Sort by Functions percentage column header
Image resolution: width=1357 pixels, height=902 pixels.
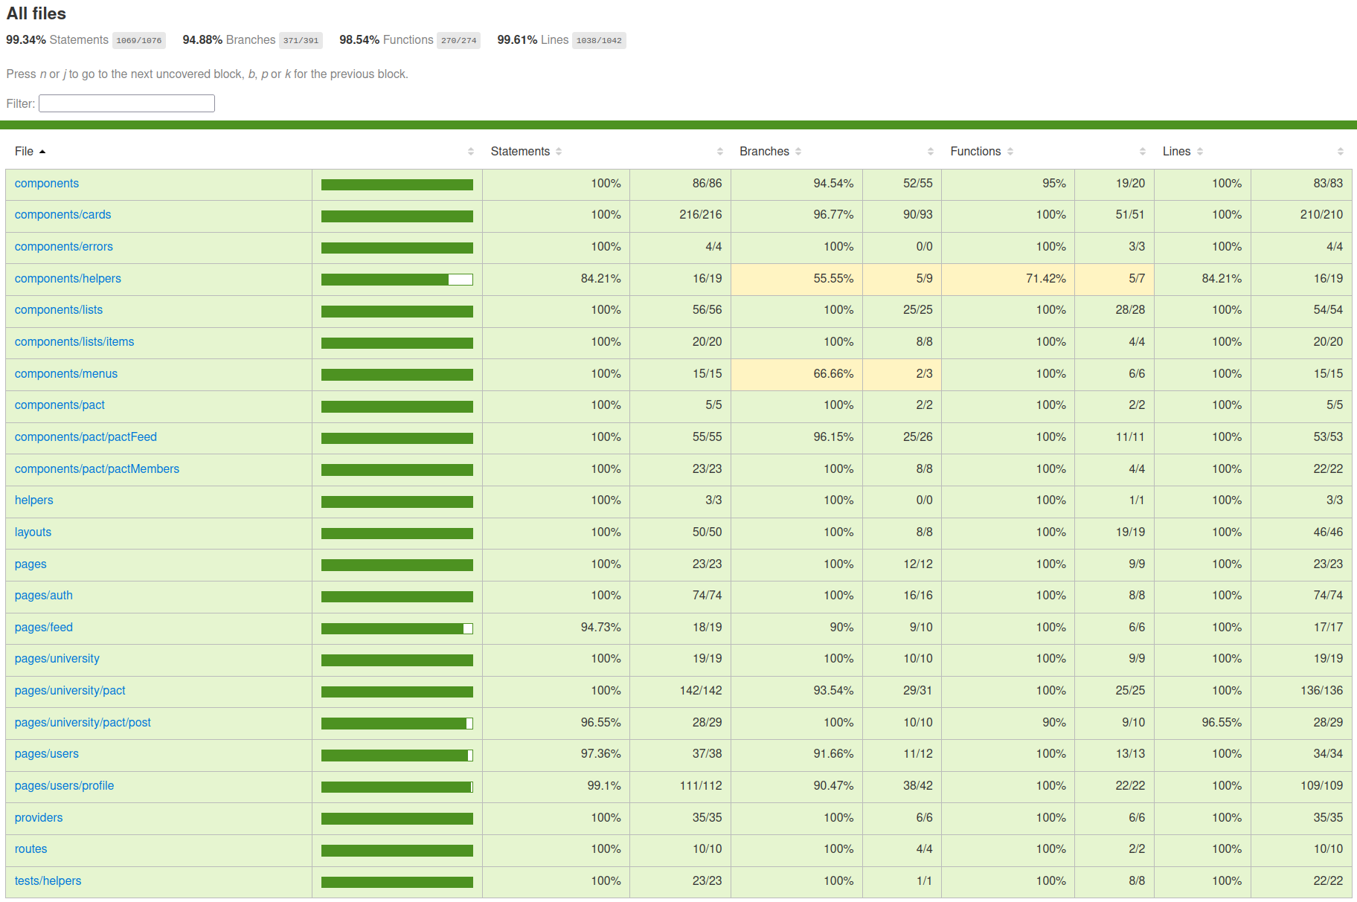[981, 151]
